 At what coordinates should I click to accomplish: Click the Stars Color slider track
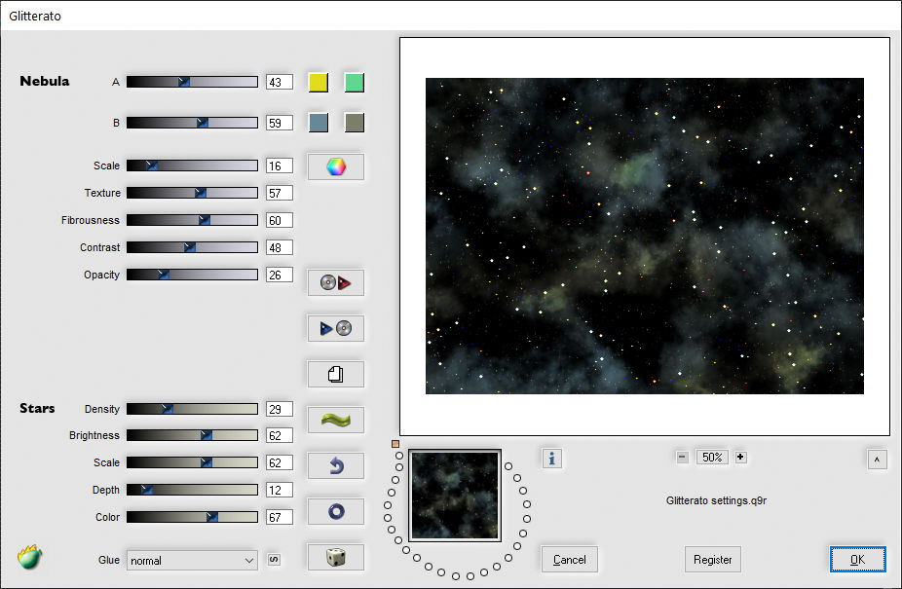(192, 517)
